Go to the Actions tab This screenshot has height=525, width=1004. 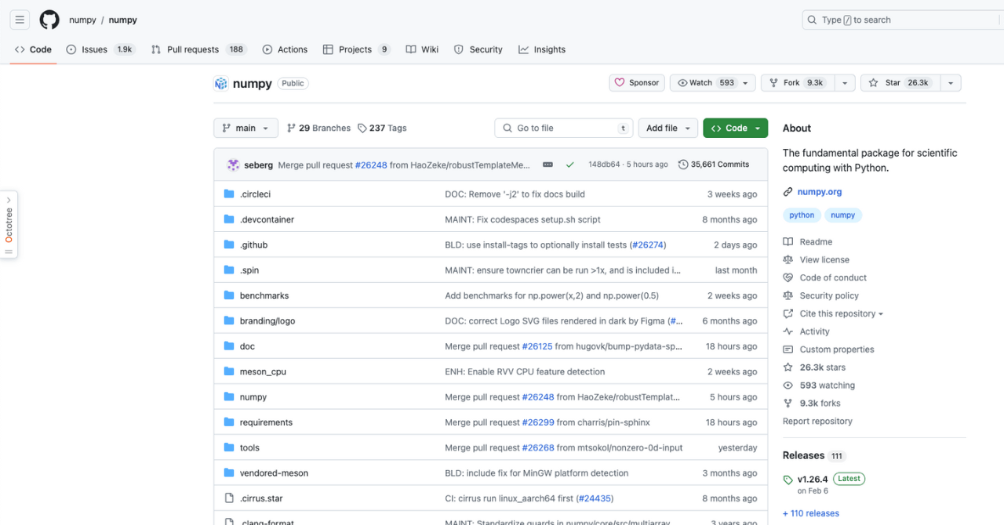[285, 49]
